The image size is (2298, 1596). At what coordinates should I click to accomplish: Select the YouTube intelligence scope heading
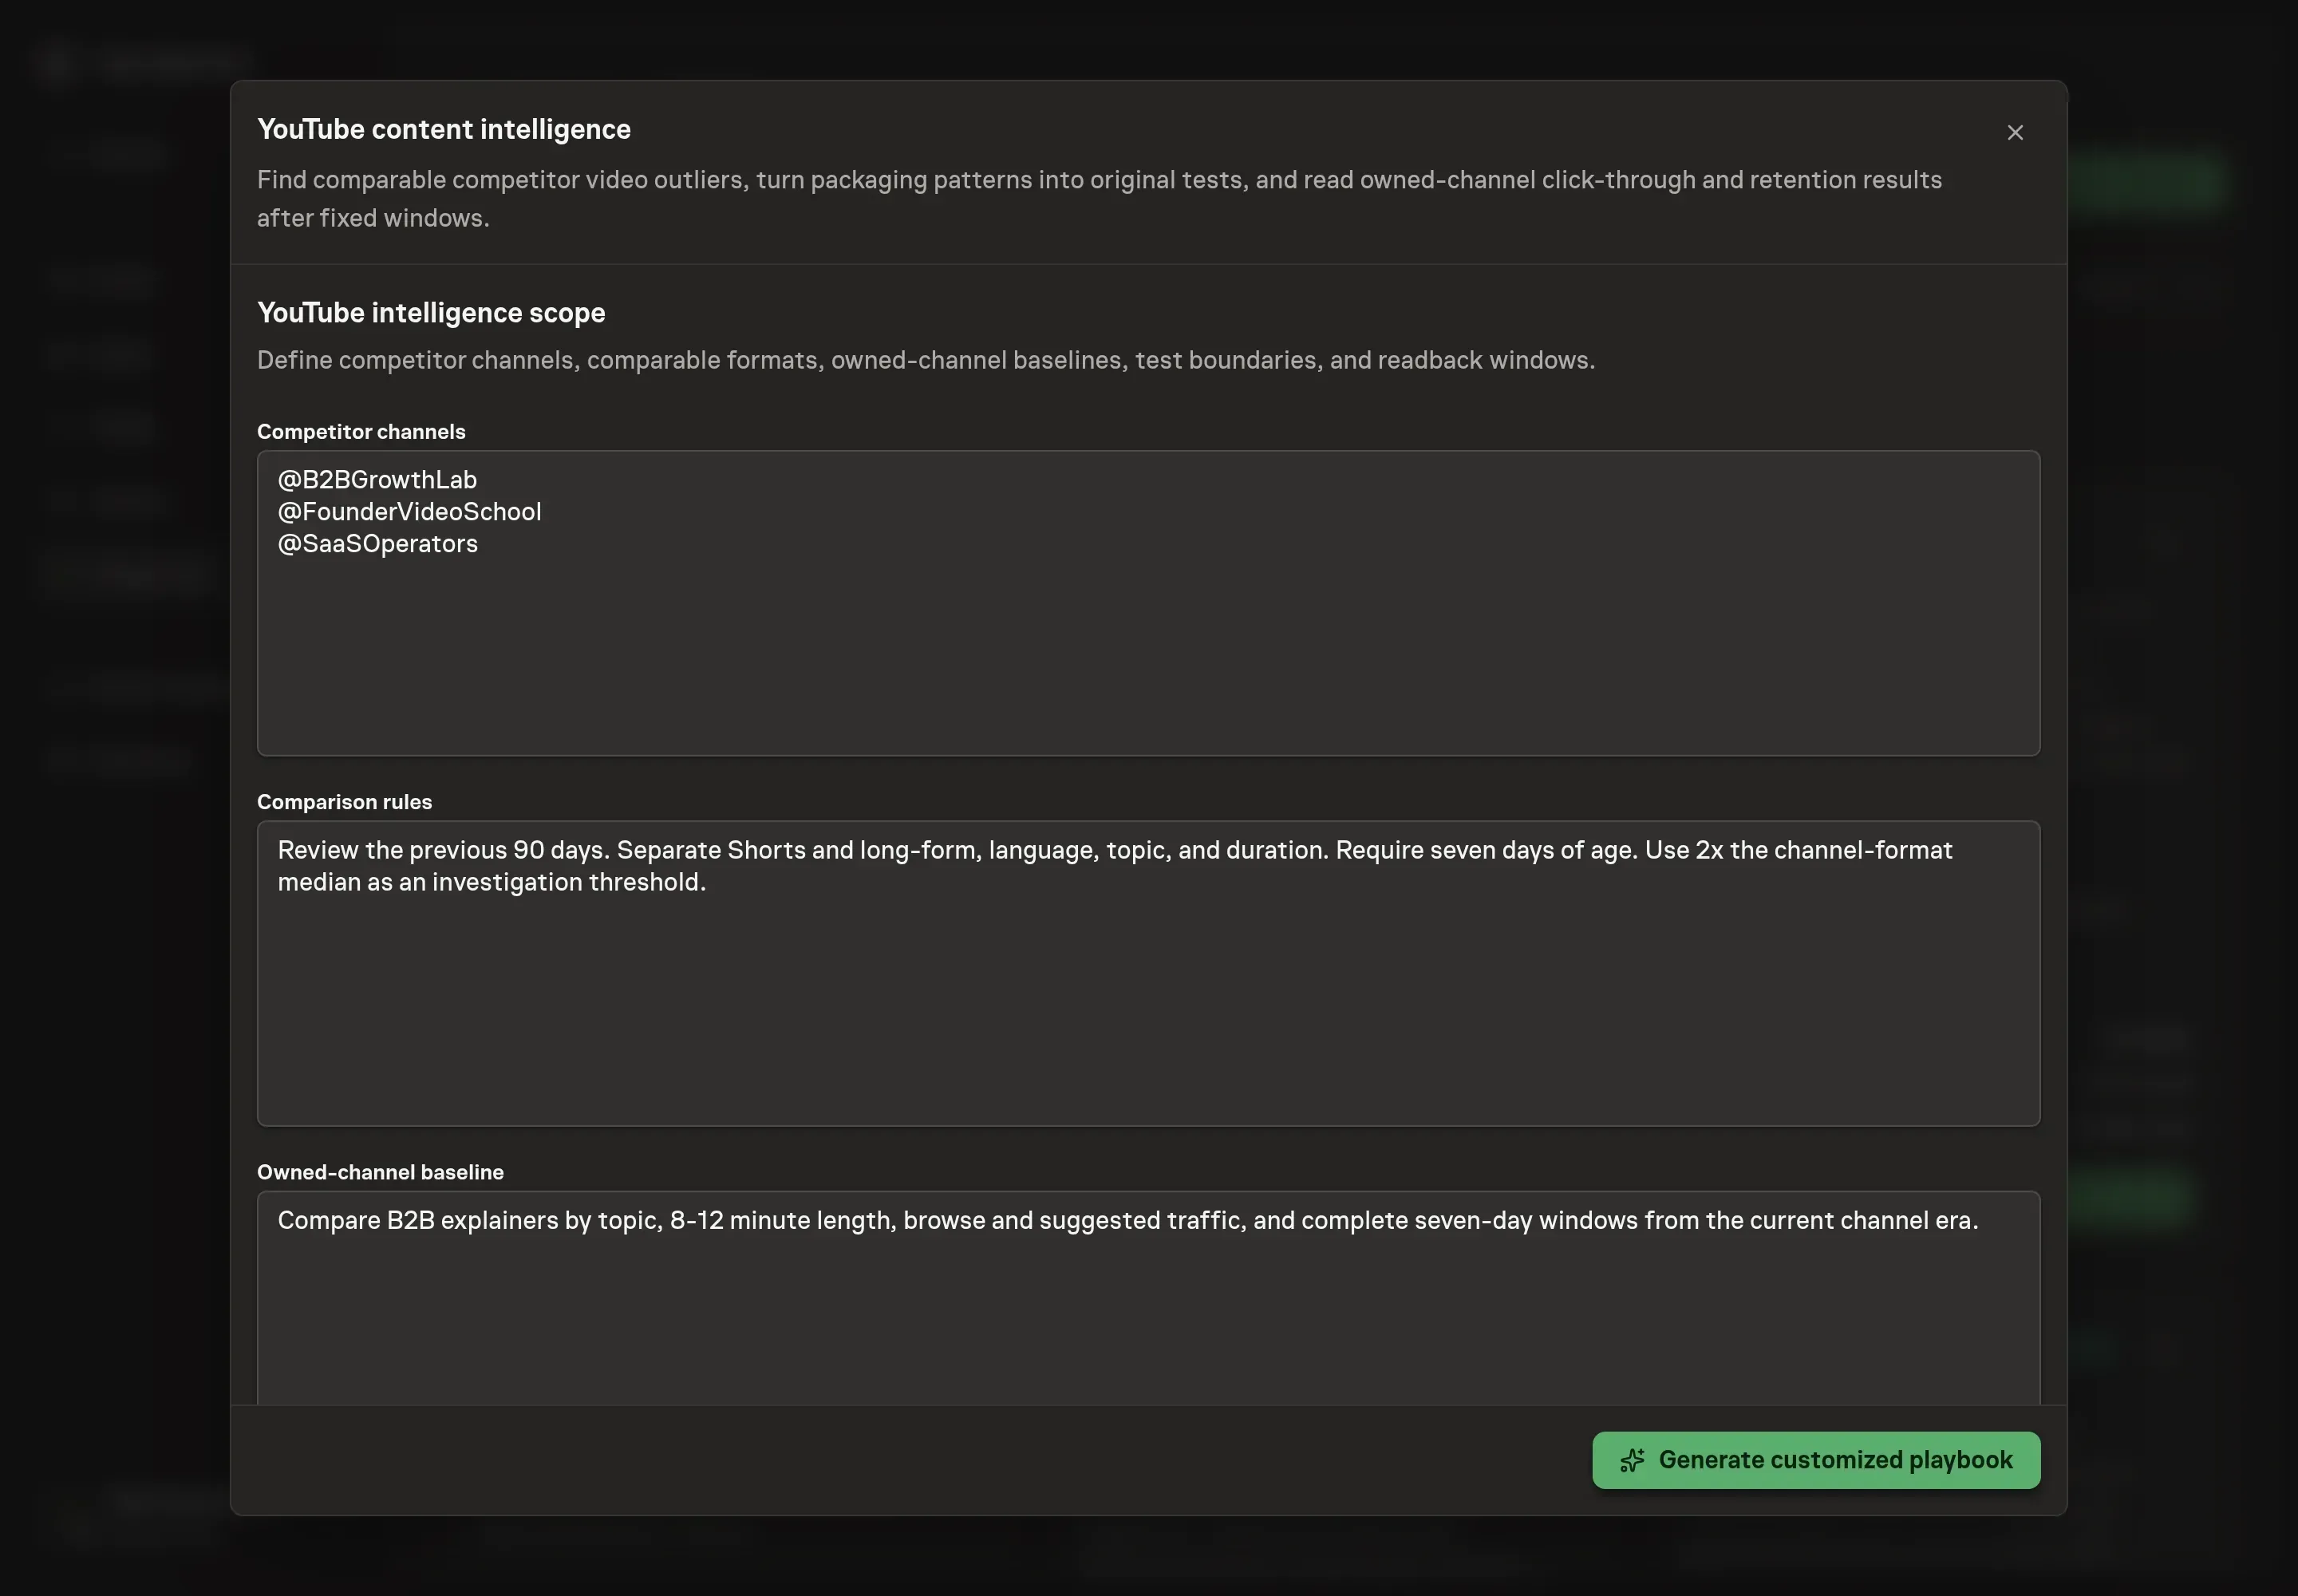[431, 313]
